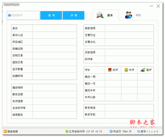Click the 江苏省徐州市 IP location text
Image resolution: width=165 pixels, height=137 pixels.
[x=85, y=131]
